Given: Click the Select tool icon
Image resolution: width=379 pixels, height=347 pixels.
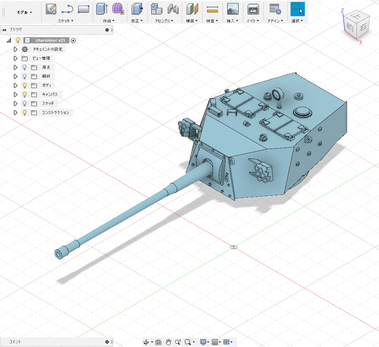Looking at the screenshot, I should coord(298,9).
